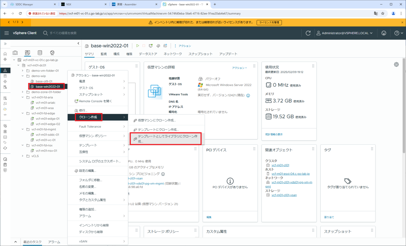Go to Home icon in sidebar
Image resolution: width=406 pixels, height=246 pixels.
point(5,54)
